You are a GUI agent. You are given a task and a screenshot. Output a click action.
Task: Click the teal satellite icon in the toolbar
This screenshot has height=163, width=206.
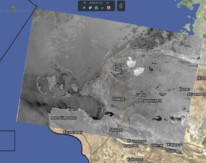click(x=84, y=8)
